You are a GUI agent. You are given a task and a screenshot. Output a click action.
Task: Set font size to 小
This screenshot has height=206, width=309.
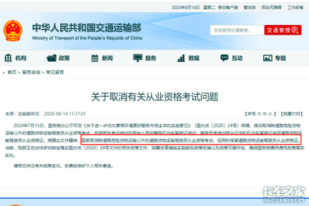[x=270, y=113]
